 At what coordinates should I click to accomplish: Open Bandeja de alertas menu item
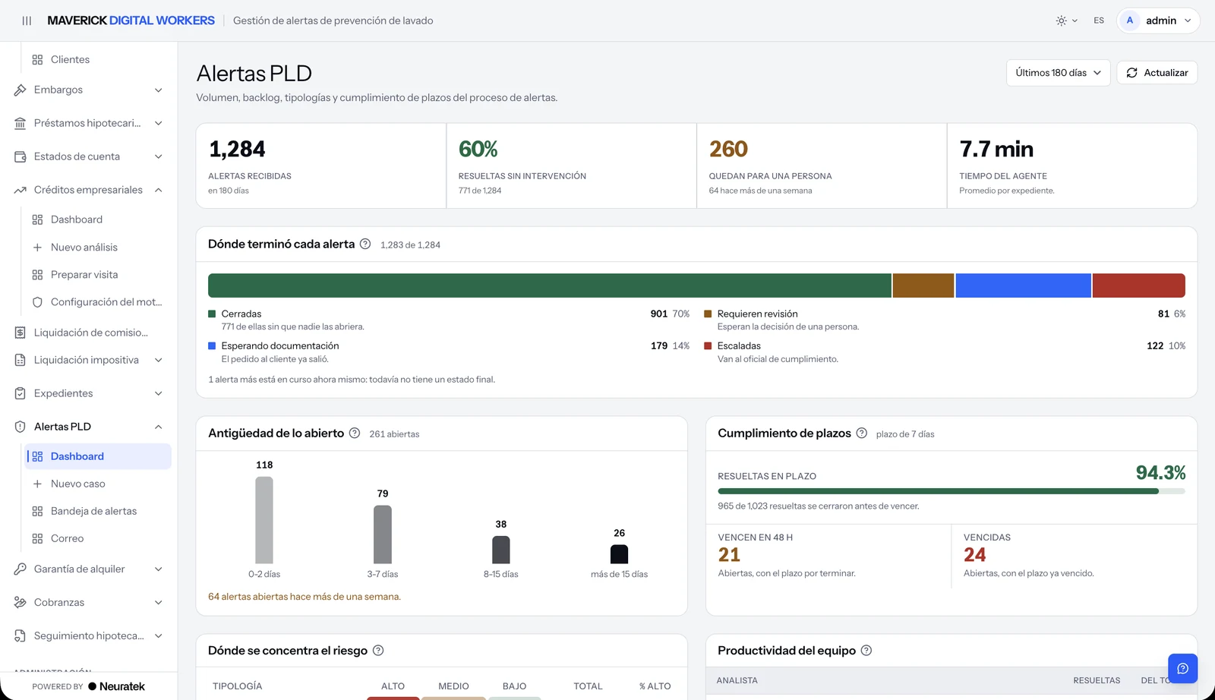coord(98,511)
